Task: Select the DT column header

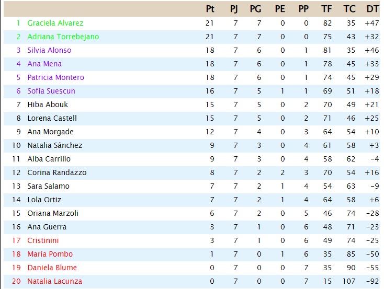Action: point(372,9)
